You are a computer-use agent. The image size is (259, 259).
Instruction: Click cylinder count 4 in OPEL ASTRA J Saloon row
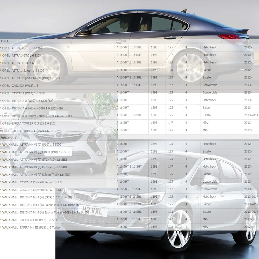click(x=186, y=70)
